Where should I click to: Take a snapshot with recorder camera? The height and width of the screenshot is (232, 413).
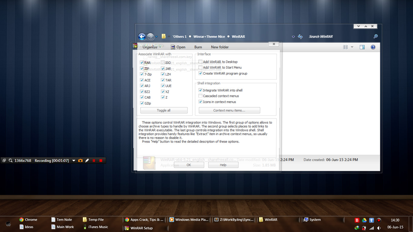tap(80, 161)
